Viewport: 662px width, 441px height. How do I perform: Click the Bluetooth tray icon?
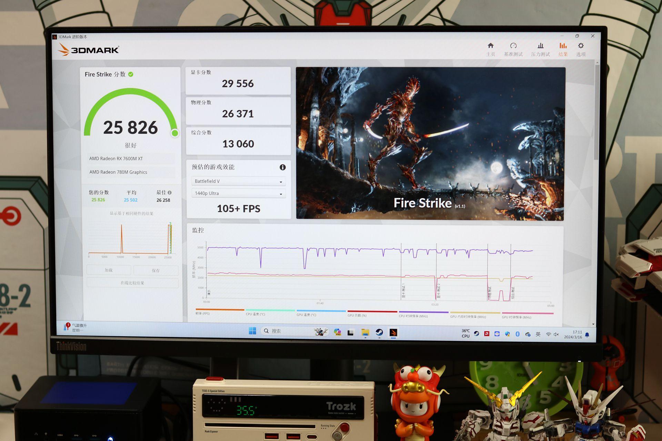coord(518,334)
